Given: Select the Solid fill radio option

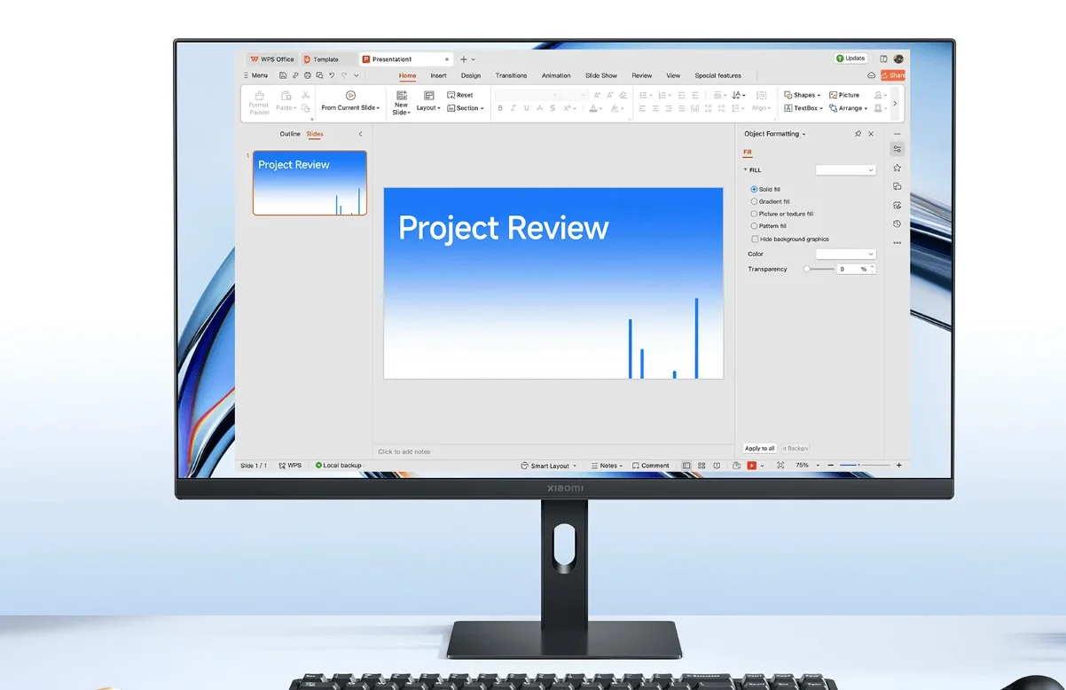Looking at the screenshot, I should coord(754,189).
